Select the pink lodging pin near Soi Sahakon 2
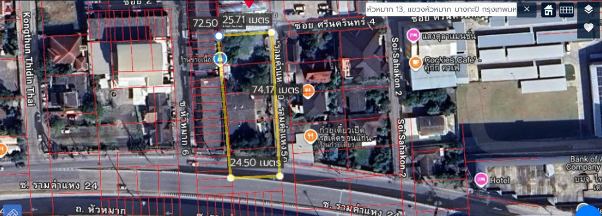This screenshot has width=602, height=216. click(x=413, y=35)
